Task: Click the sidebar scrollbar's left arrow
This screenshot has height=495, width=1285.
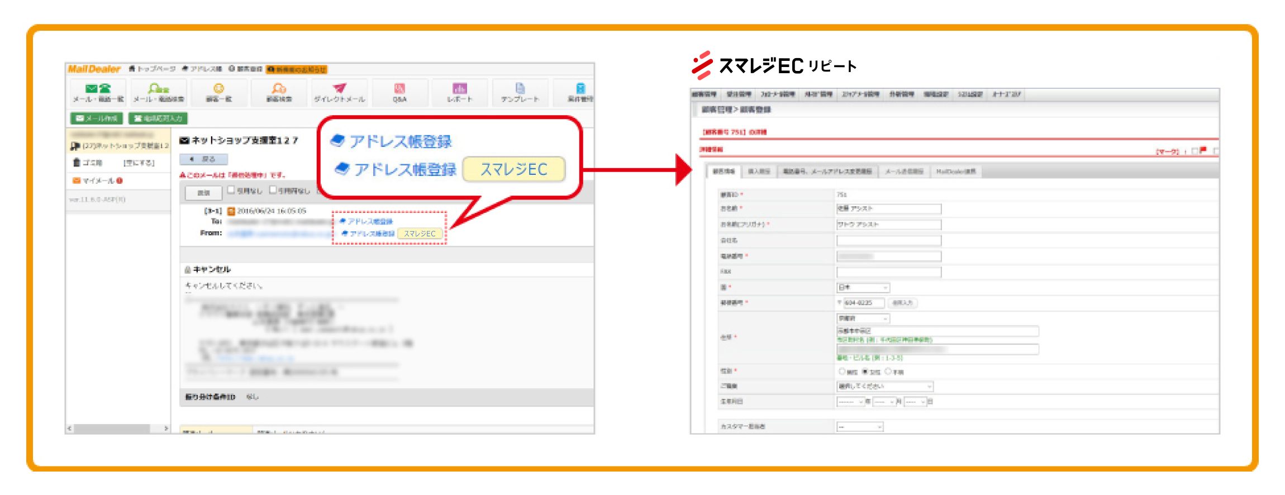Action: 69,429
